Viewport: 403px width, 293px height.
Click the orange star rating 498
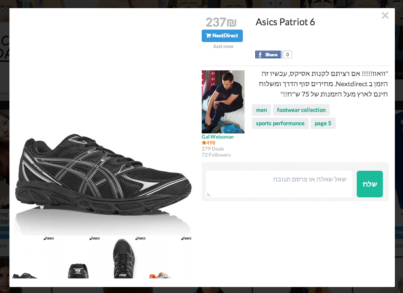pyautogui.click(x=209, y=143)
